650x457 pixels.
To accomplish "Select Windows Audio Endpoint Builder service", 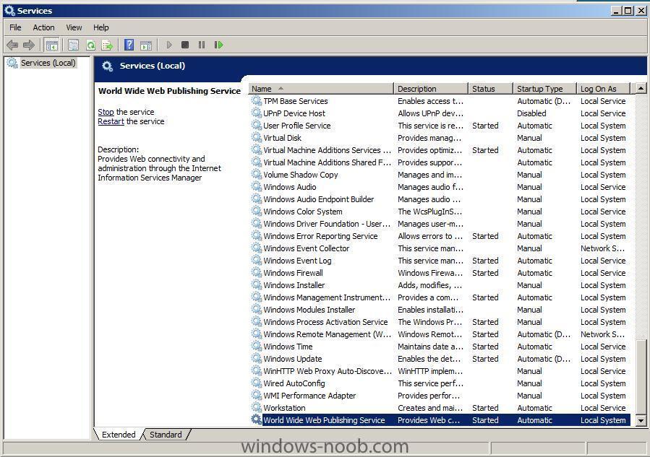I will coord(440,199).
